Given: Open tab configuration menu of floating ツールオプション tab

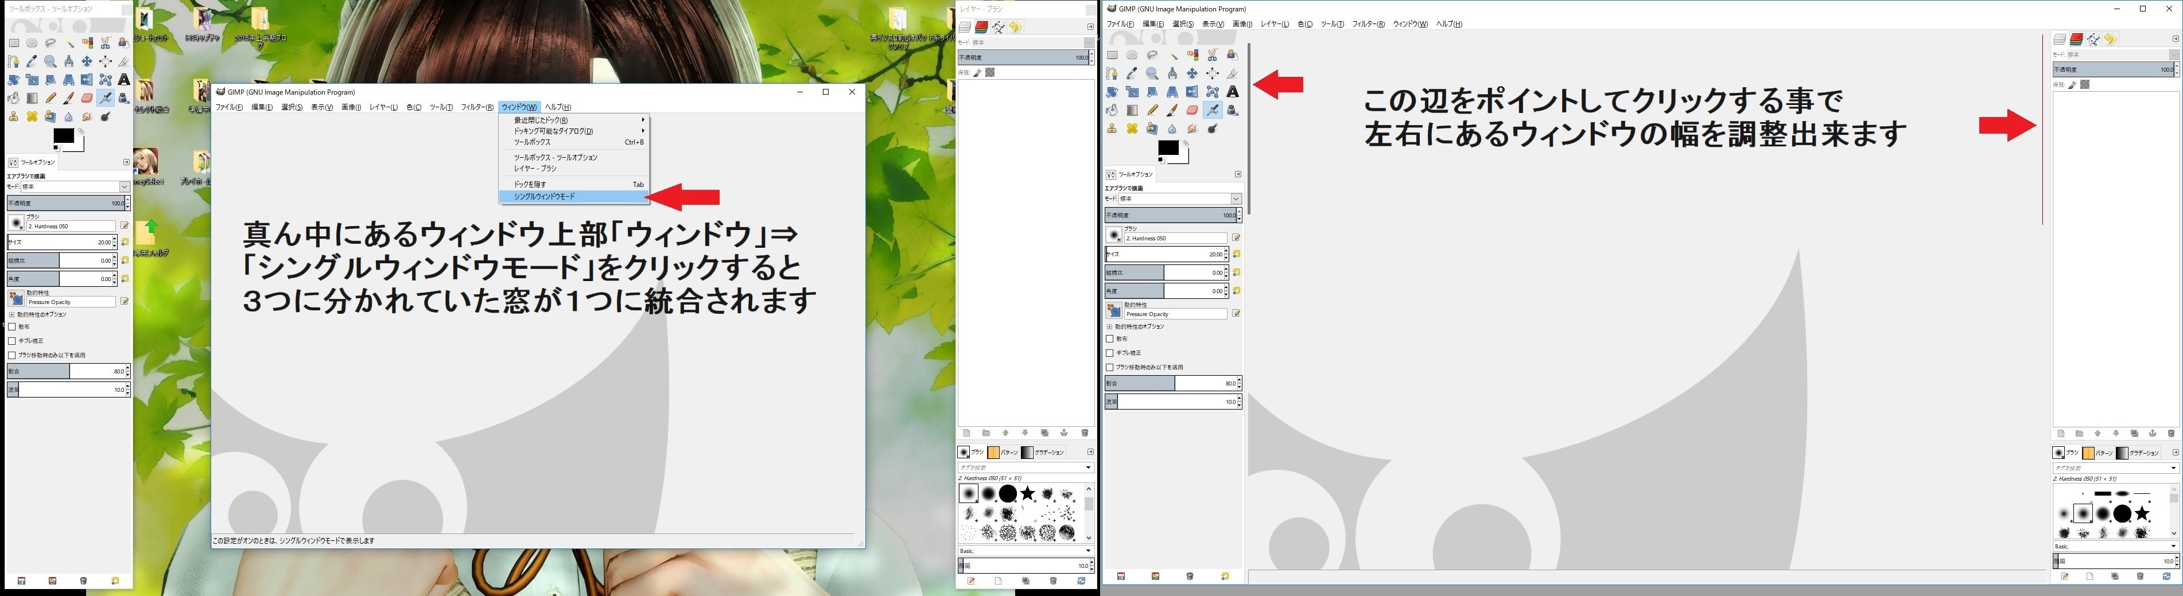Looking at the screenshot, I should click(x=126, y=162).
